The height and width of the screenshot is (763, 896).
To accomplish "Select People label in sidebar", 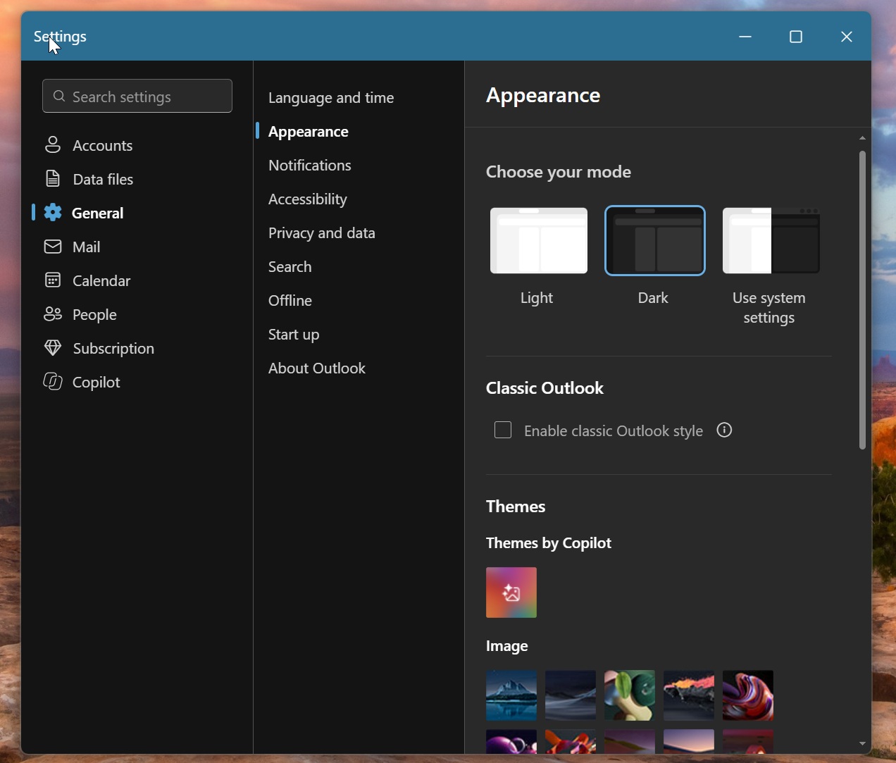I will 94,314.
